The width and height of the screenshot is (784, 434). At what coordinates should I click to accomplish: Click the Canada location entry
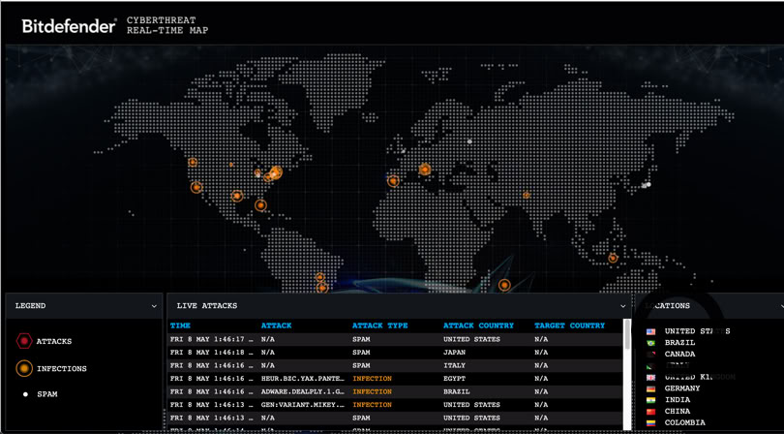679,355
